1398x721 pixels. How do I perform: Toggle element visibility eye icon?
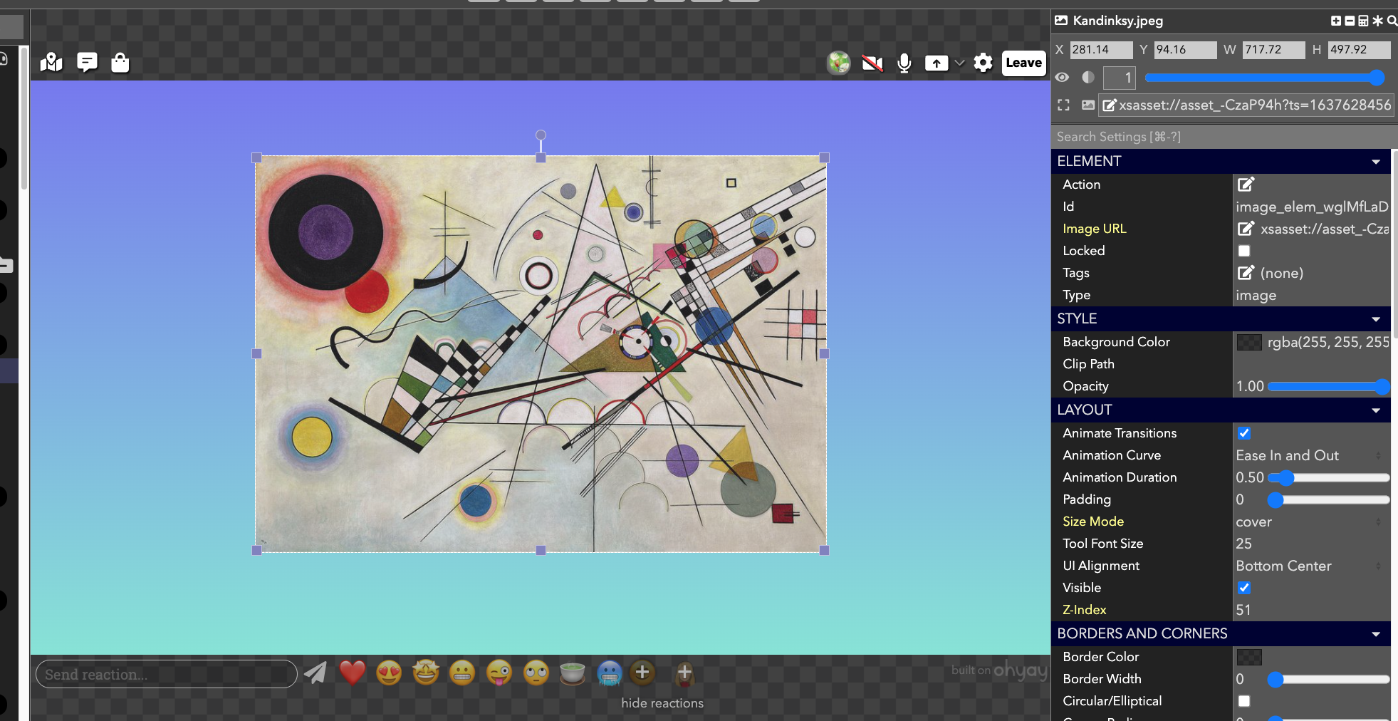[1062, 77]
